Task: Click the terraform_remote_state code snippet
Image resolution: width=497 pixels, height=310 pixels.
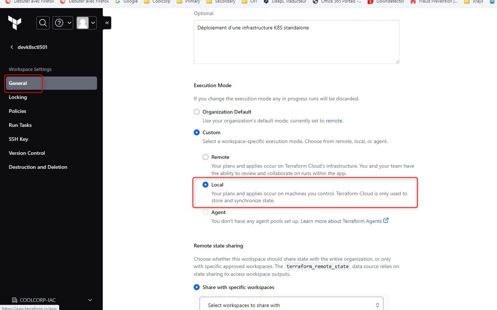Action: [318, 267]
